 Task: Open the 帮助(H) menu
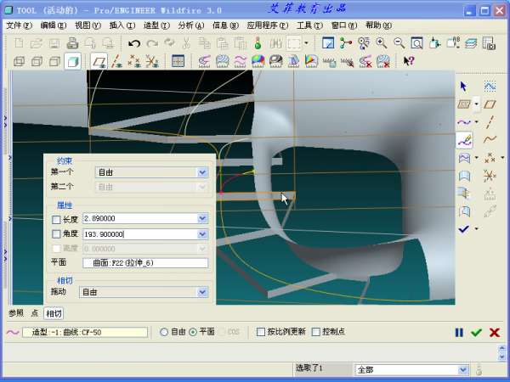pyautogui.click(x=378, y=25)
